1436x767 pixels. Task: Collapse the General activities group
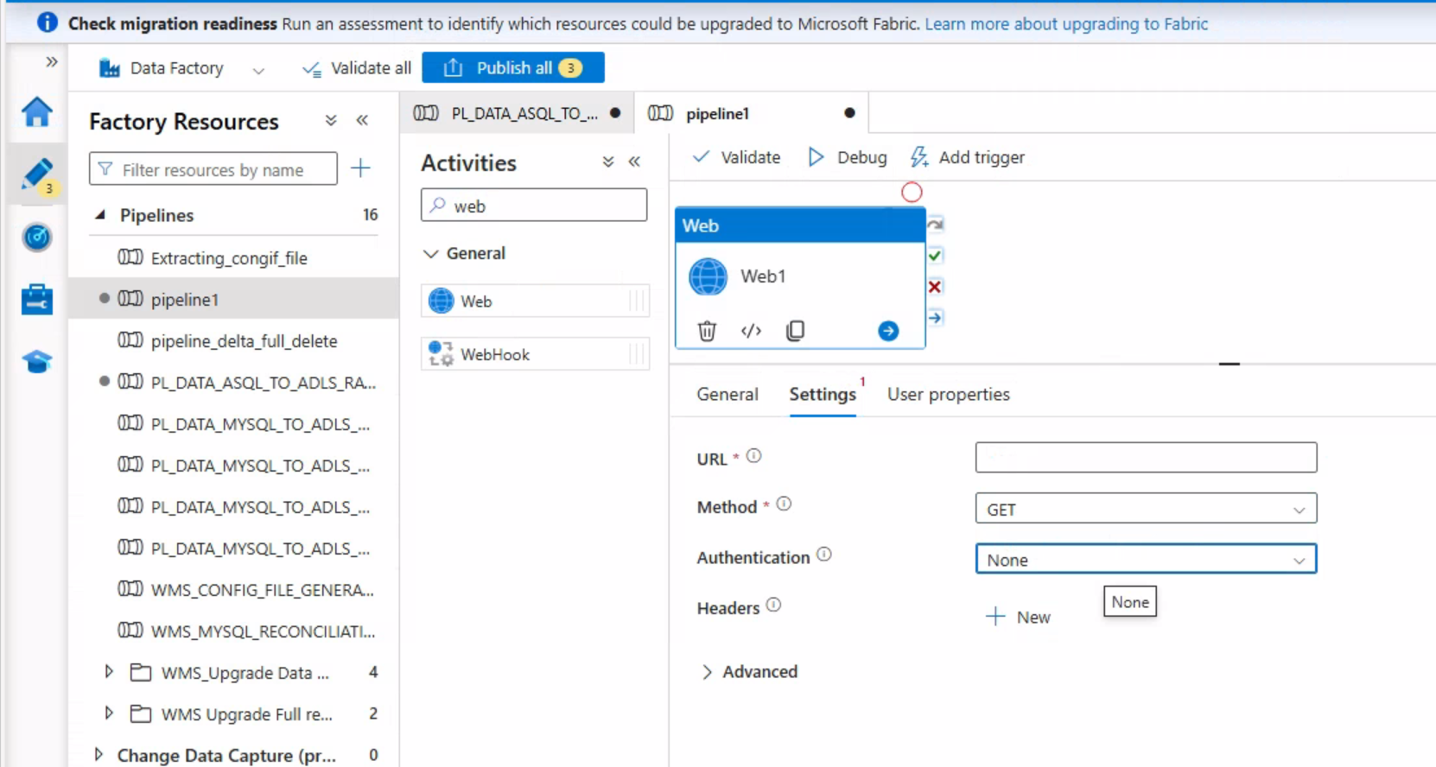tap(430, 253)
